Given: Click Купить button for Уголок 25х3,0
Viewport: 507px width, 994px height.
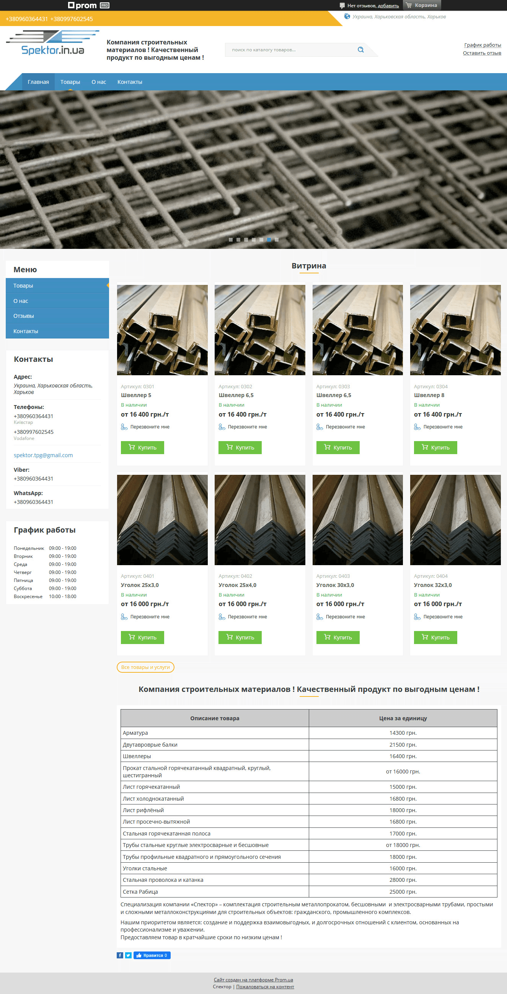Looking at the screenshot, I should (142, 638).
